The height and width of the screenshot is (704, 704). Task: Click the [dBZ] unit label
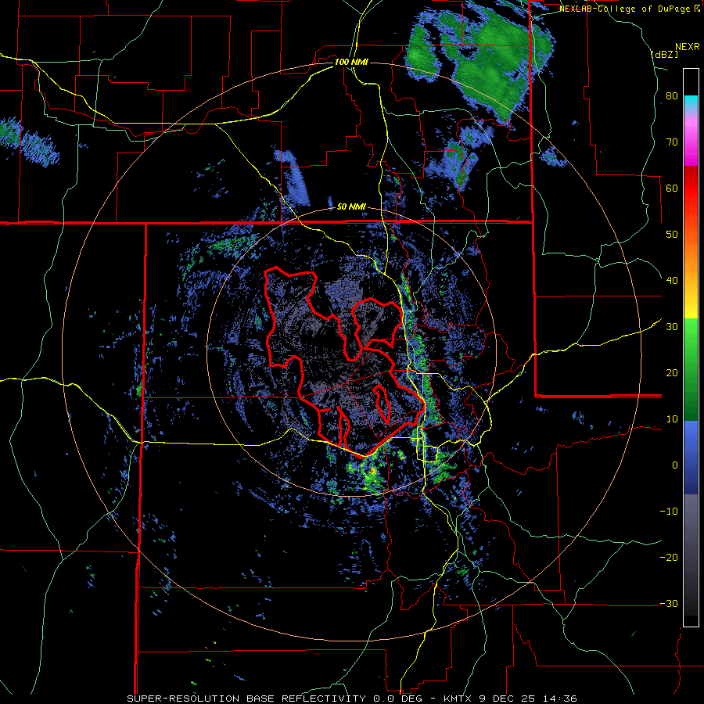664,54
